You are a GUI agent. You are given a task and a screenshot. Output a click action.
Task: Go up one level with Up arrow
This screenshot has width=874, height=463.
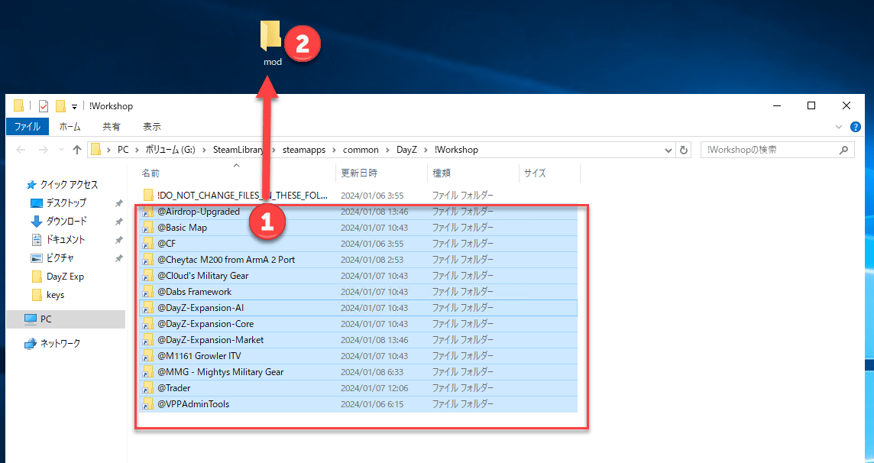coord(77,149)
